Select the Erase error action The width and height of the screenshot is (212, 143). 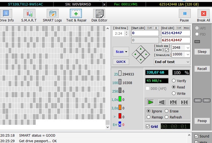click(167, 111)
